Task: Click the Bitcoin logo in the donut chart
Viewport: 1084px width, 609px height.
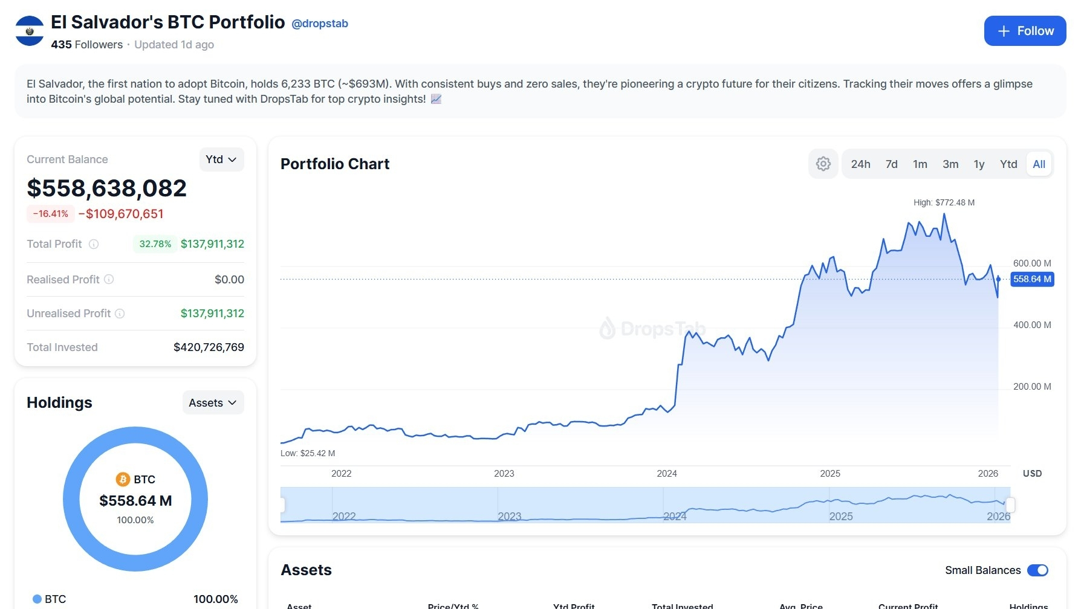Action: [x=123, y=479]
